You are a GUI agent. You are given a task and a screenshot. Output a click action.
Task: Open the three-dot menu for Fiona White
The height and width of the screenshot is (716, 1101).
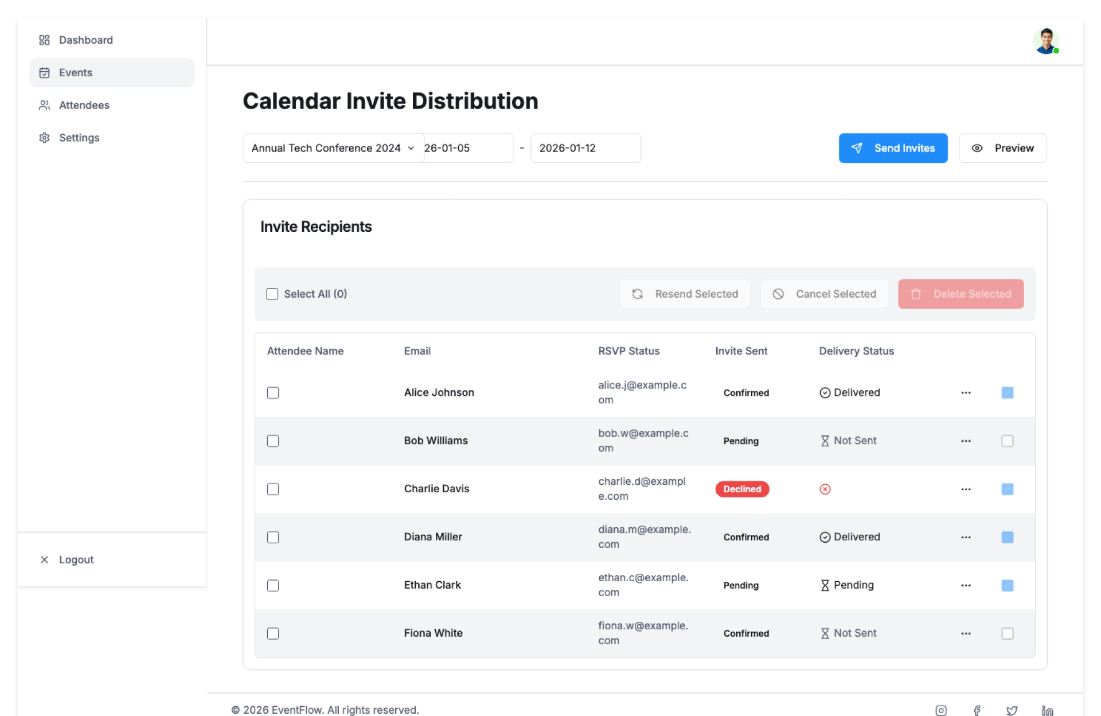pyautogui.click(x=966, y=633)
